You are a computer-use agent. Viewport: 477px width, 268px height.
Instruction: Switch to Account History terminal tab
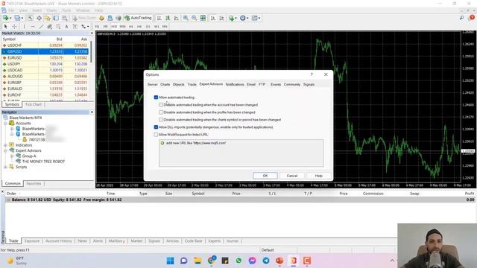click(x=59, y=241)
